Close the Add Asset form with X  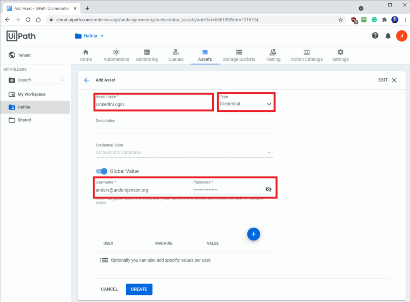[394, 80]
